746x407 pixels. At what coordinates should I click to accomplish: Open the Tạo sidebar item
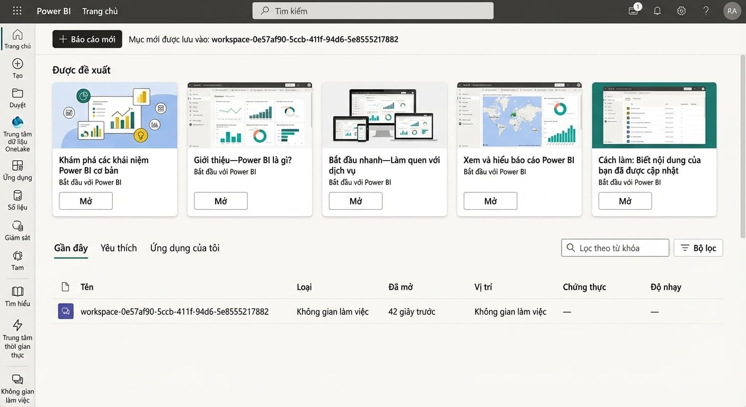click(x=17, y=68)
